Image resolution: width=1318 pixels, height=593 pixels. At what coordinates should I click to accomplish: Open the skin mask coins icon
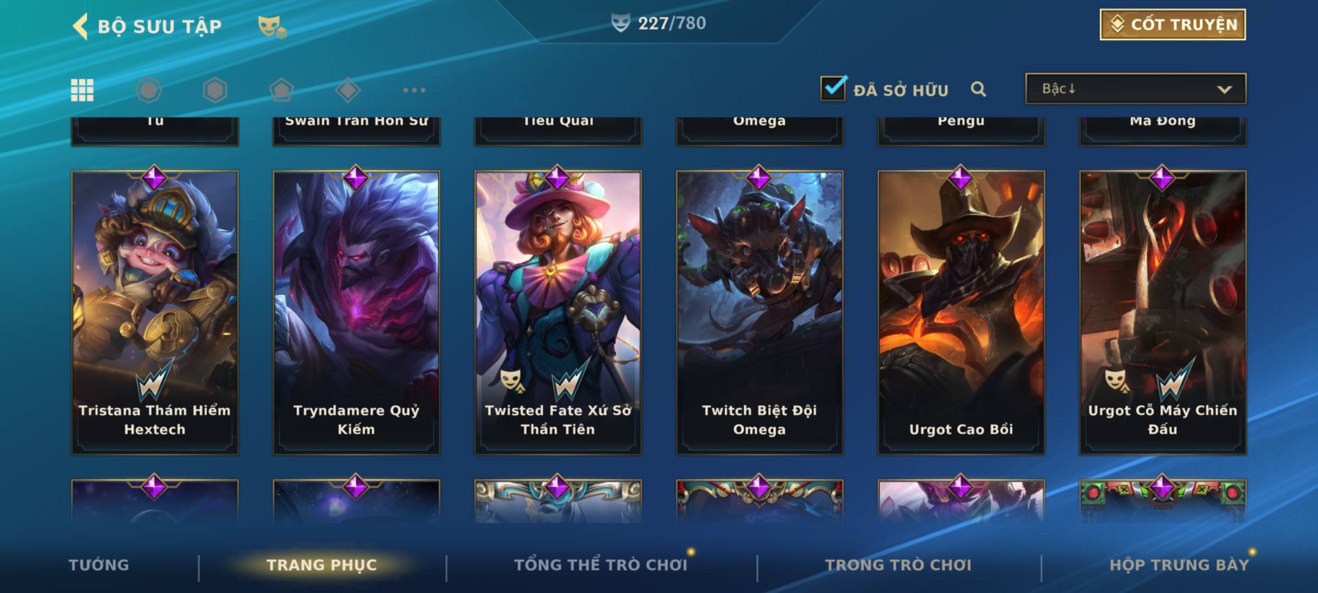point(272,26)
